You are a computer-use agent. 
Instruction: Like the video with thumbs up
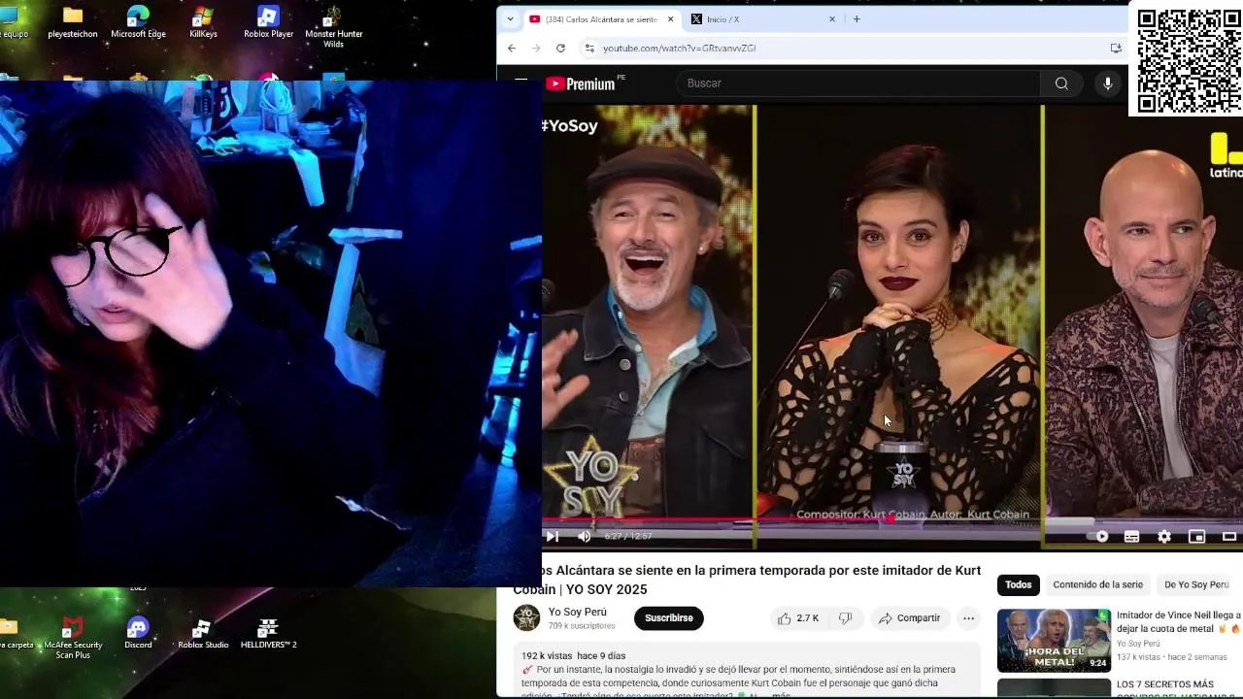[797, 618]
